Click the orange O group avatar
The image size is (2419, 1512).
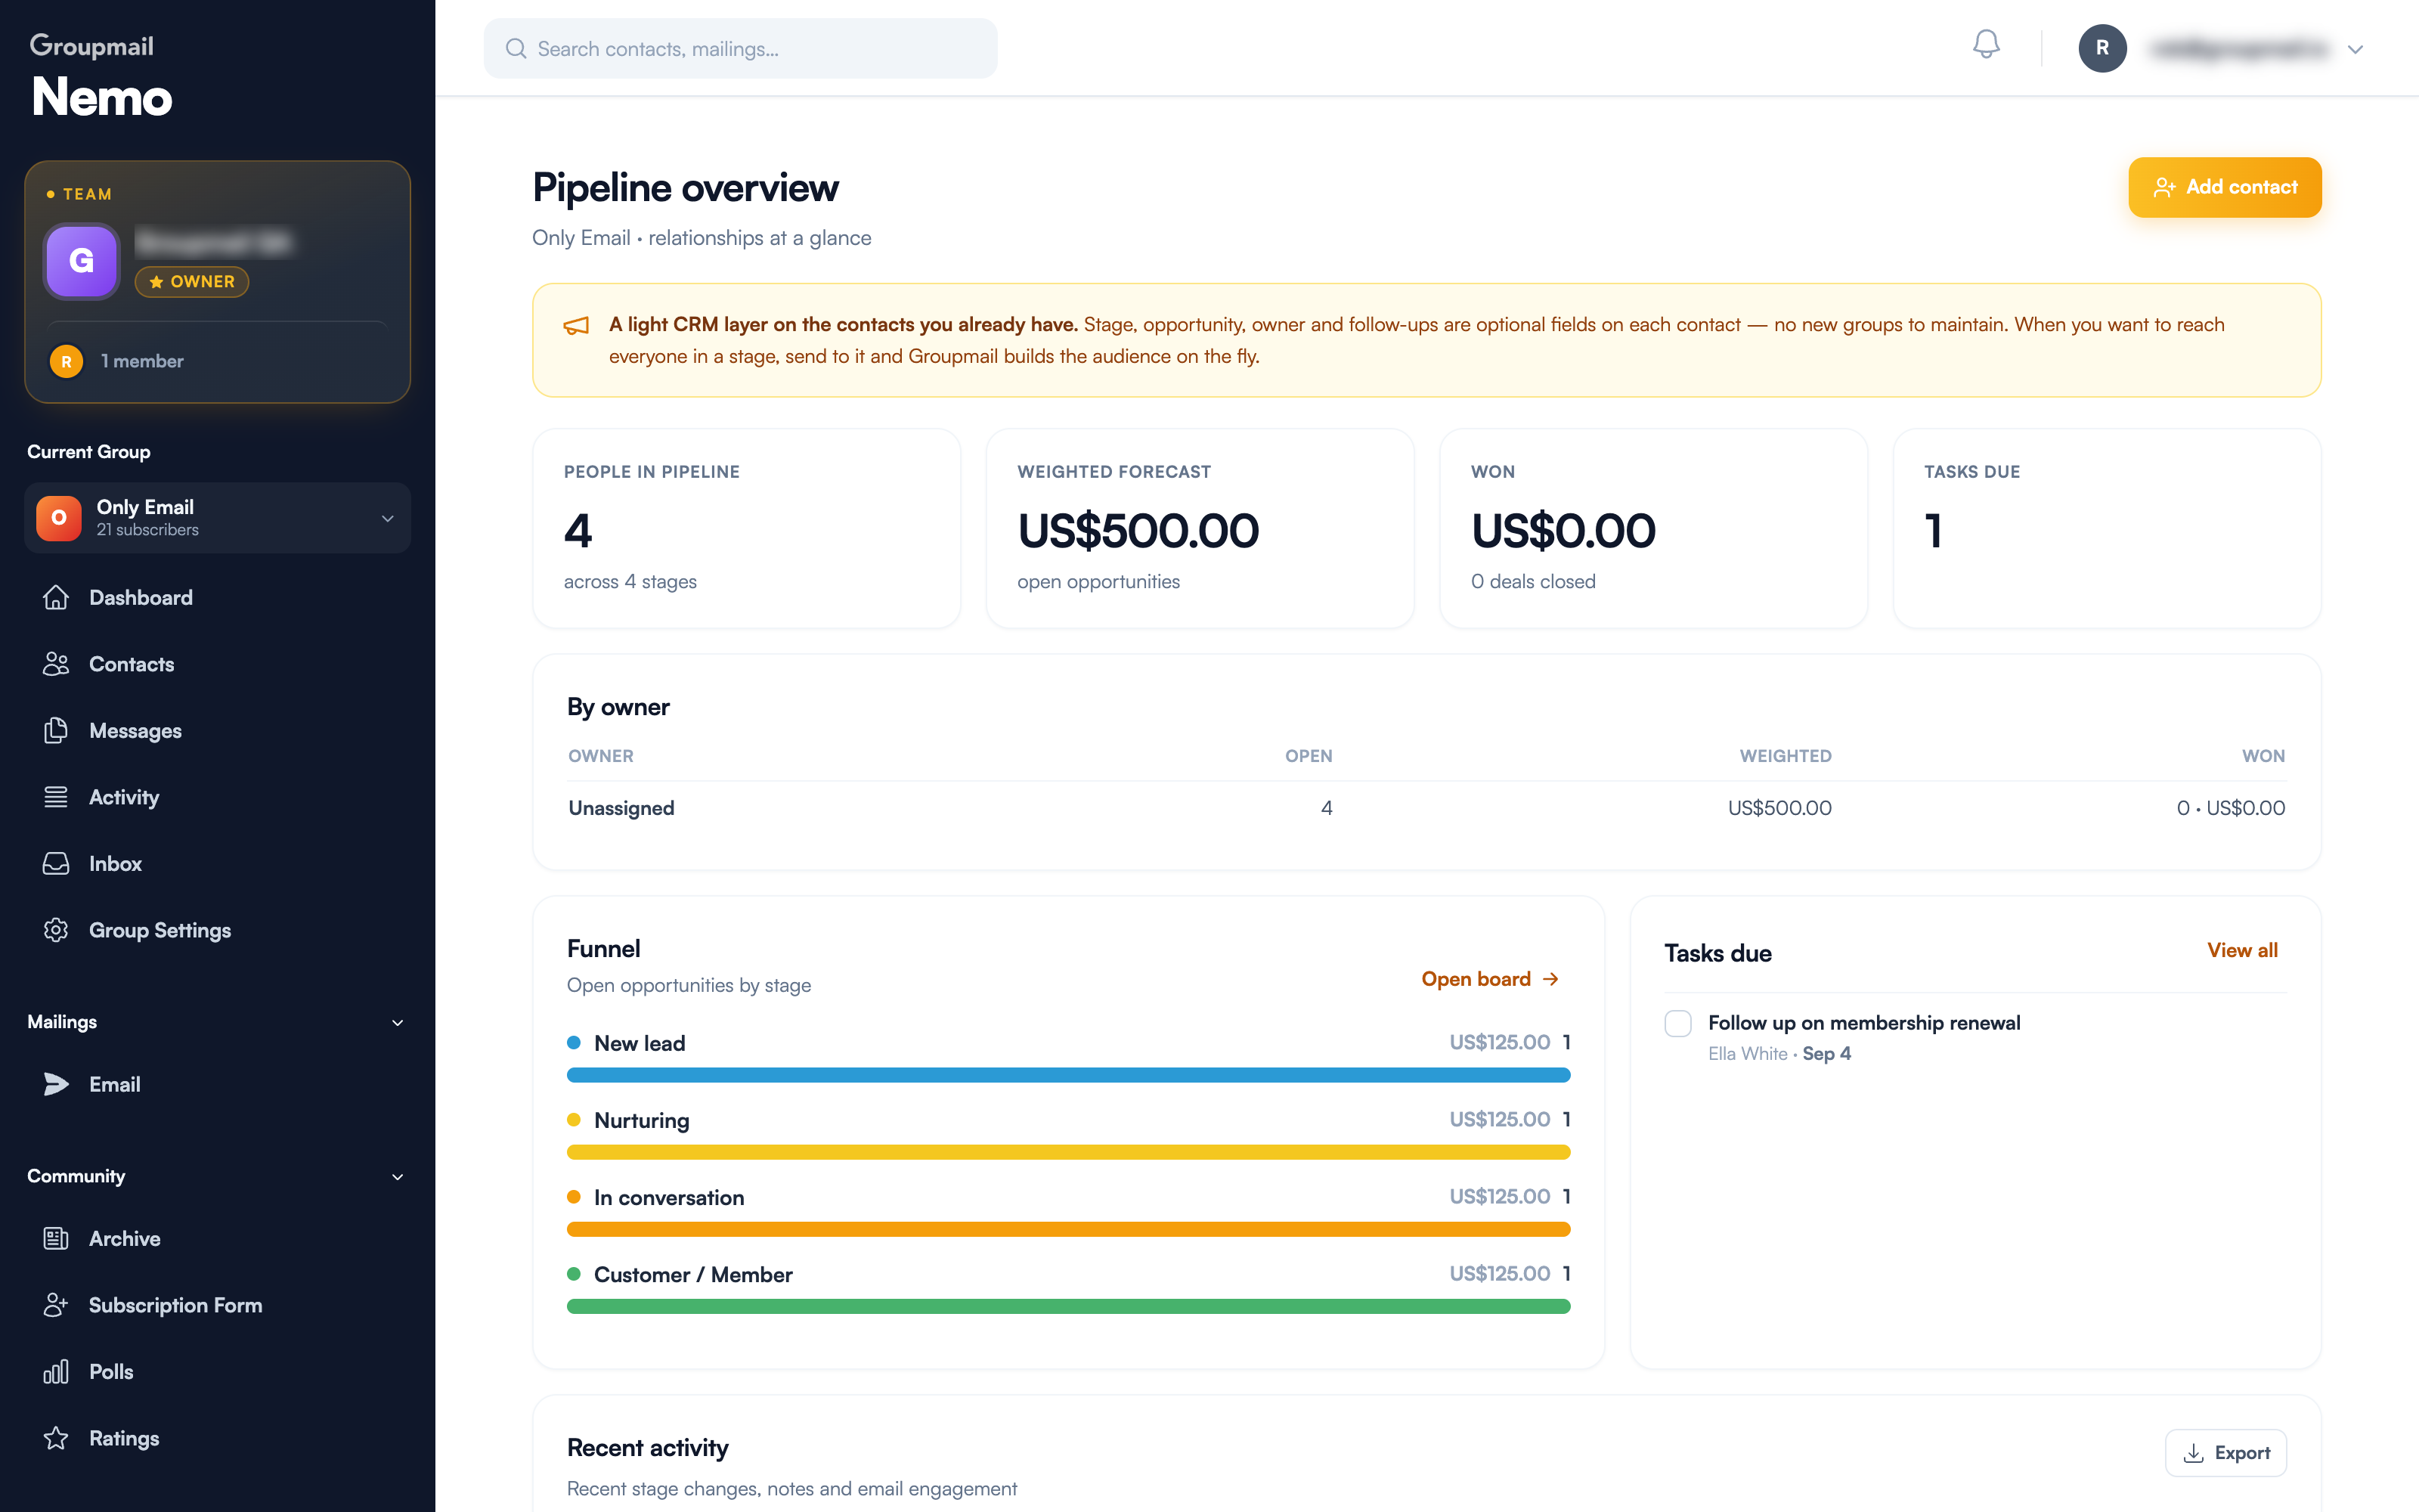coord(59,518)
